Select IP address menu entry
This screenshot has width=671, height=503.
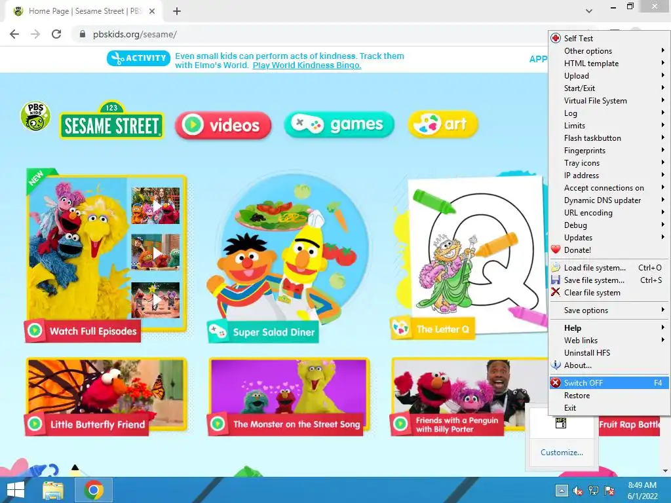tap(609, 176)
